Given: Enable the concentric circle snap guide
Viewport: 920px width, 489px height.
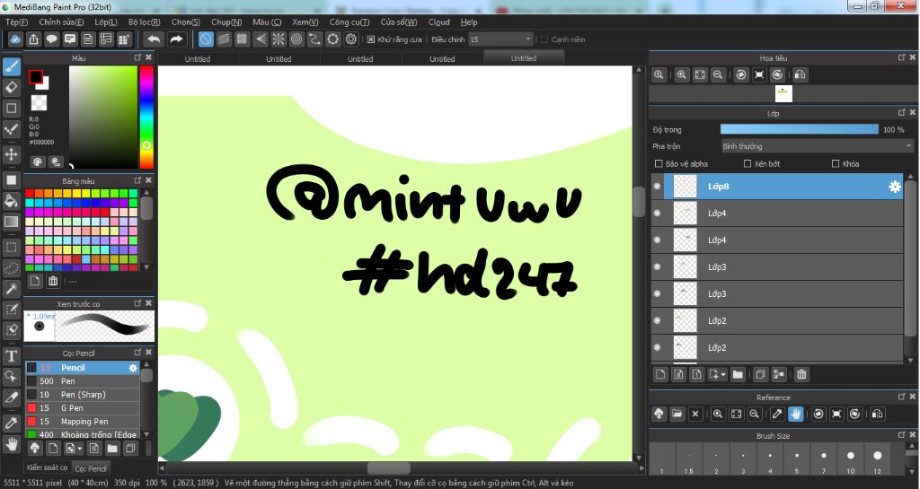Looking at the screenshot, I should point(296,39).
